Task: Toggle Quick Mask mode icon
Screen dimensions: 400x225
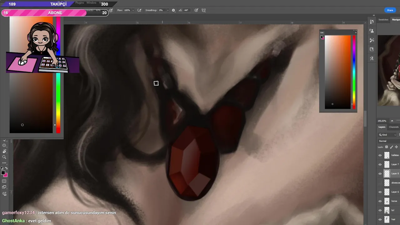Action: (4, 181)
